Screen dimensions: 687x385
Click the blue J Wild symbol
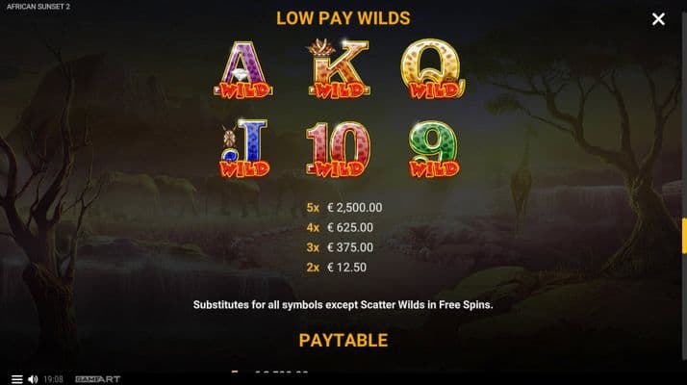[244, 148]
